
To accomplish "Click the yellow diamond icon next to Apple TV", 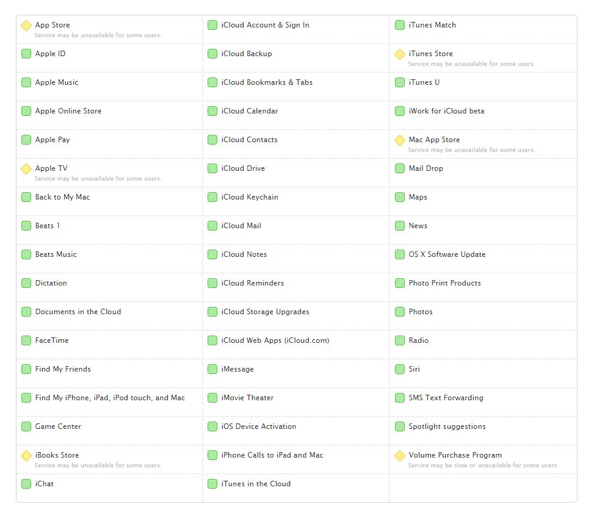I will click(x=26, y=169).
